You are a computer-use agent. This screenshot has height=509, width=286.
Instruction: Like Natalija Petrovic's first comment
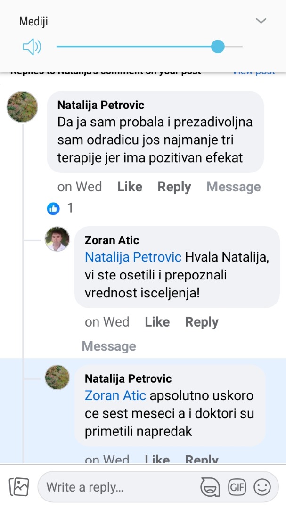click(130, 187)
